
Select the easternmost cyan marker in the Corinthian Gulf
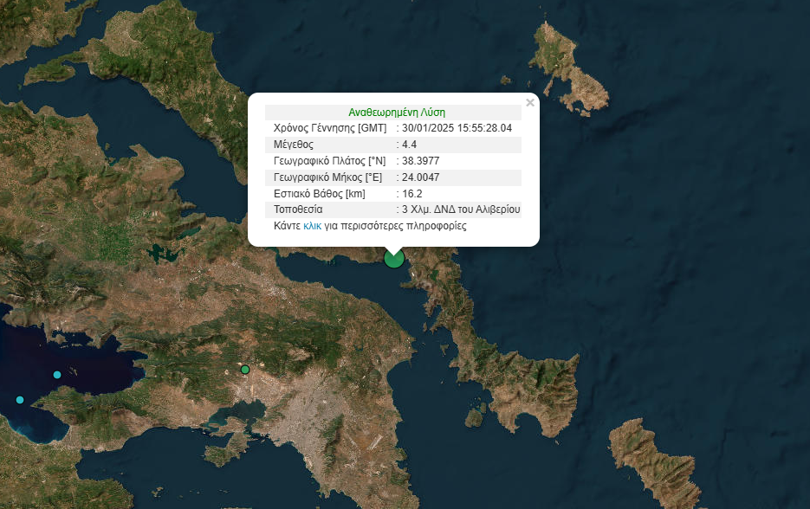(x=57, y=375)
